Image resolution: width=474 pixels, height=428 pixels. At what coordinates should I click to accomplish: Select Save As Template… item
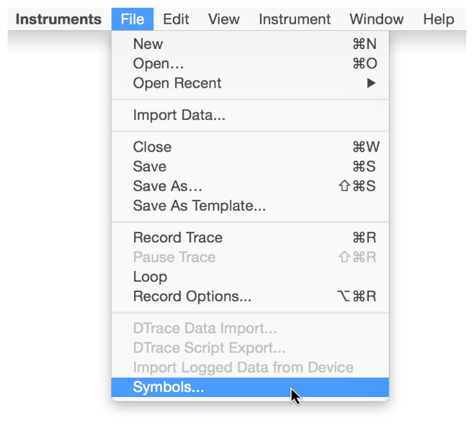pos(199,206)
